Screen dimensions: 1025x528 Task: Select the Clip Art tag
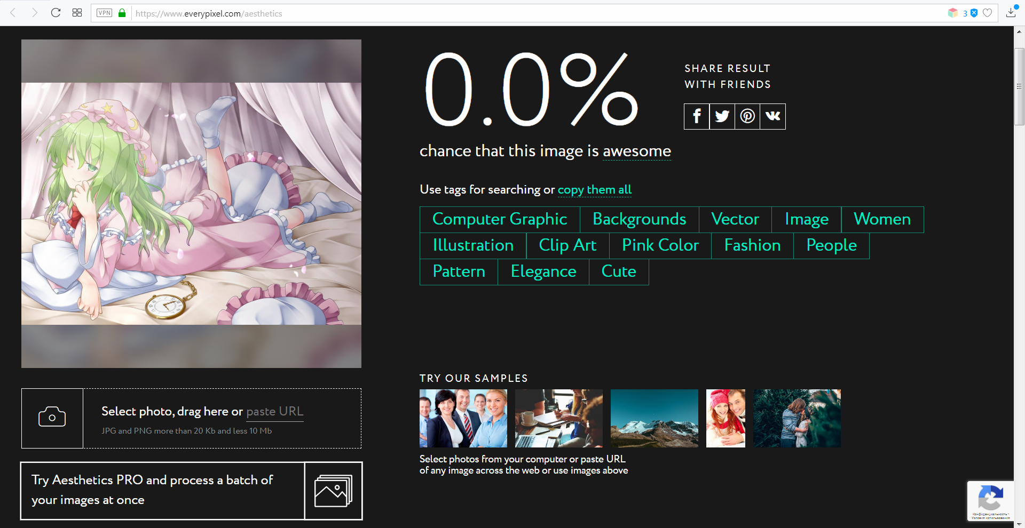[x=567, y=245]
